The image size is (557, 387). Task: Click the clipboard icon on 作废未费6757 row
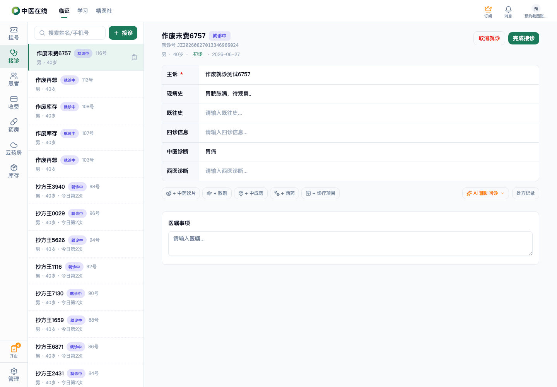(134, 57)
